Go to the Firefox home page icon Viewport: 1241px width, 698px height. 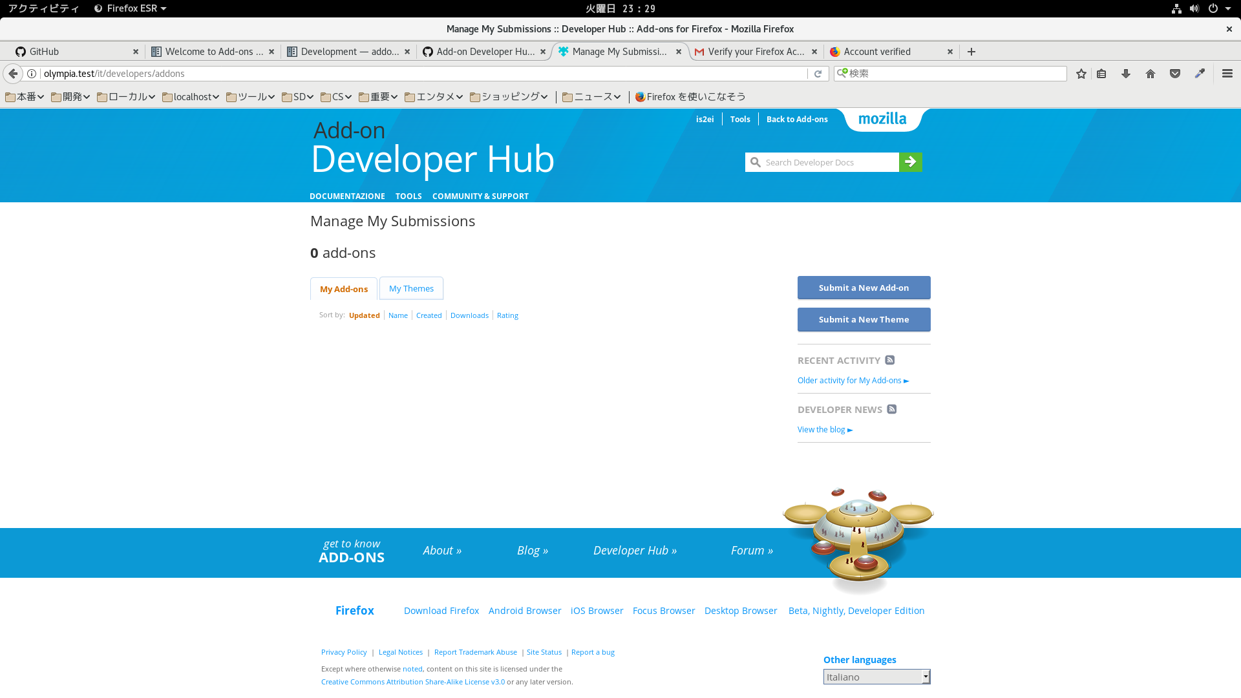pyautogui.click(x=1151, y=74)
